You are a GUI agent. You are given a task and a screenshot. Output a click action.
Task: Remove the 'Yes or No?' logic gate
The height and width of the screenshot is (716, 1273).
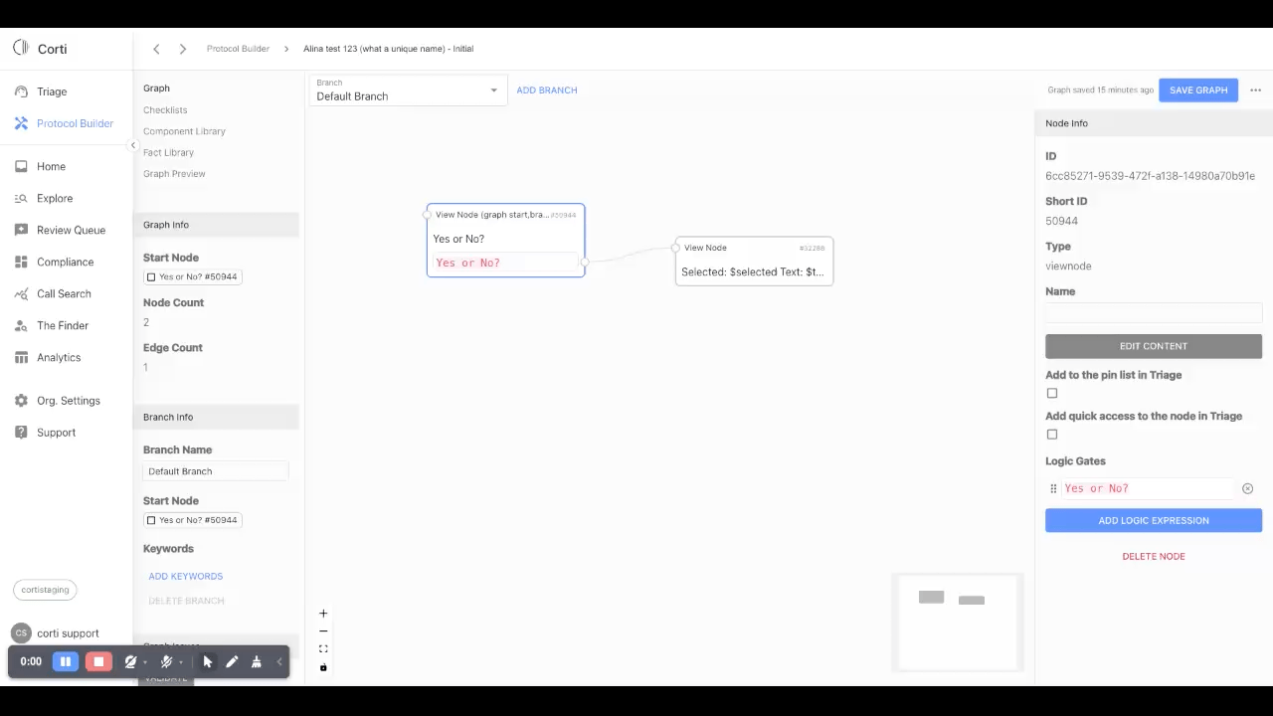[1247, 488]
